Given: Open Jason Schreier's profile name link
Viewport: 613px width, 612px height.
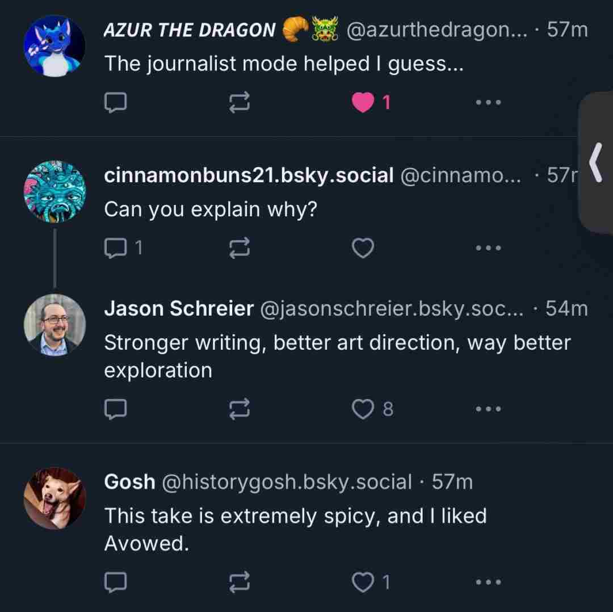Looking at the screenshot, I should coord(179,309).
